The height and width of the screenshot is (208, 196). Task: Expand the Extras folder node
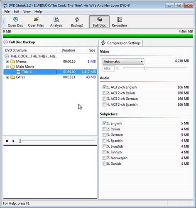tap(7, 77)
